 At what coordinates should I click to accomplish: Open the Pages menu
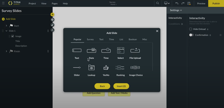55,3
